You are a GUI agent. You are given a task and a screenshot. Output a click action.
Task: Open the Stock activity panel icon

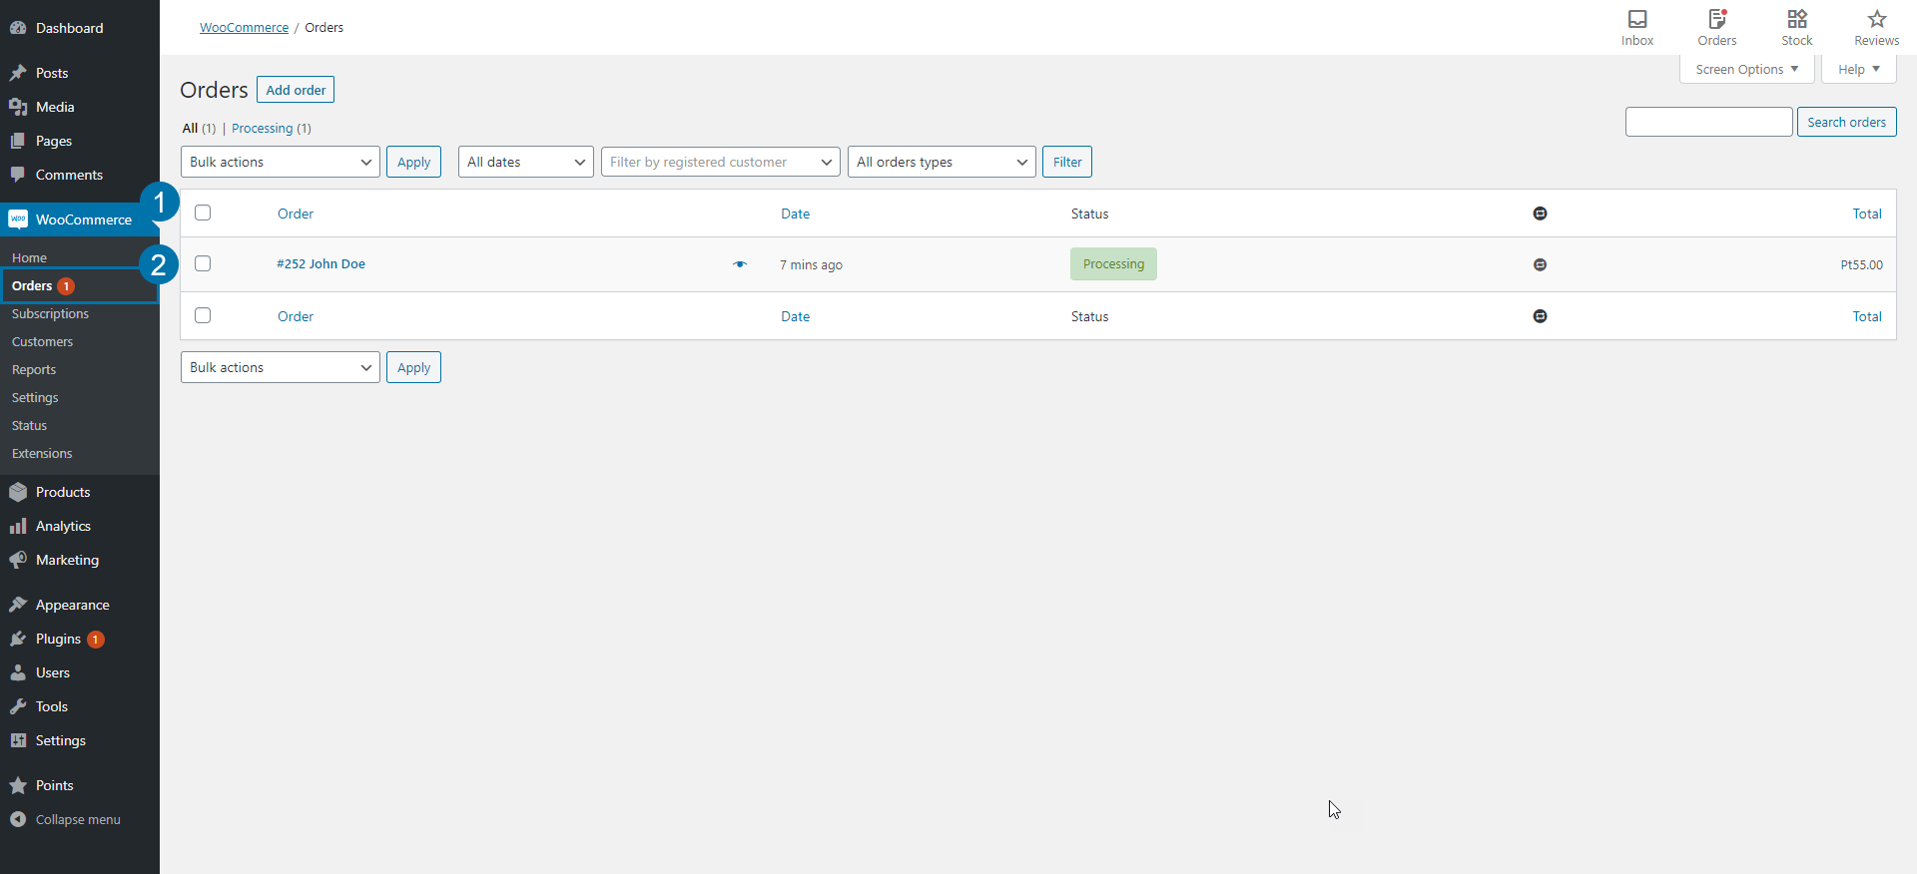point(1797,19)
